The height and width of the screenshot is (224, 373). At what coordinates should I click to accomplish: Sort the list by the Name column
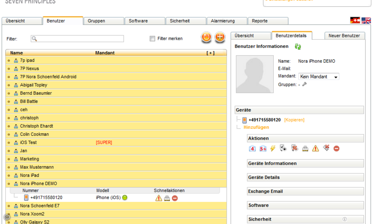pyautogui.click(x=16, y=53)
